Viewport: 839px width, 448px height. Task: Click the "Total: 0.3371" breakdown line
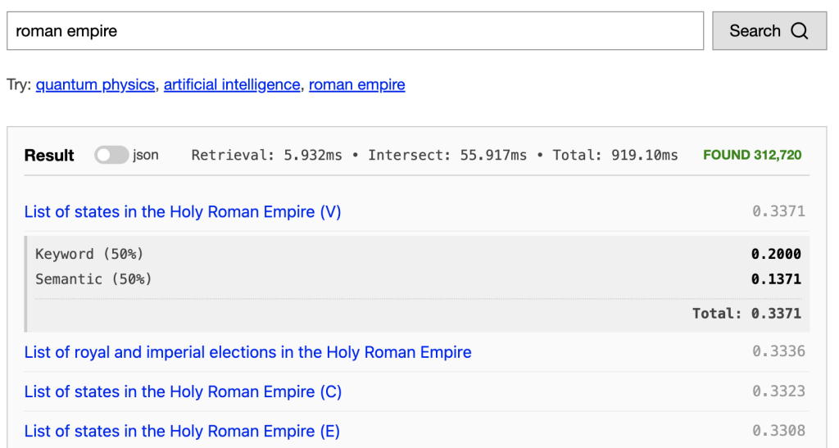tap(746, 313)
